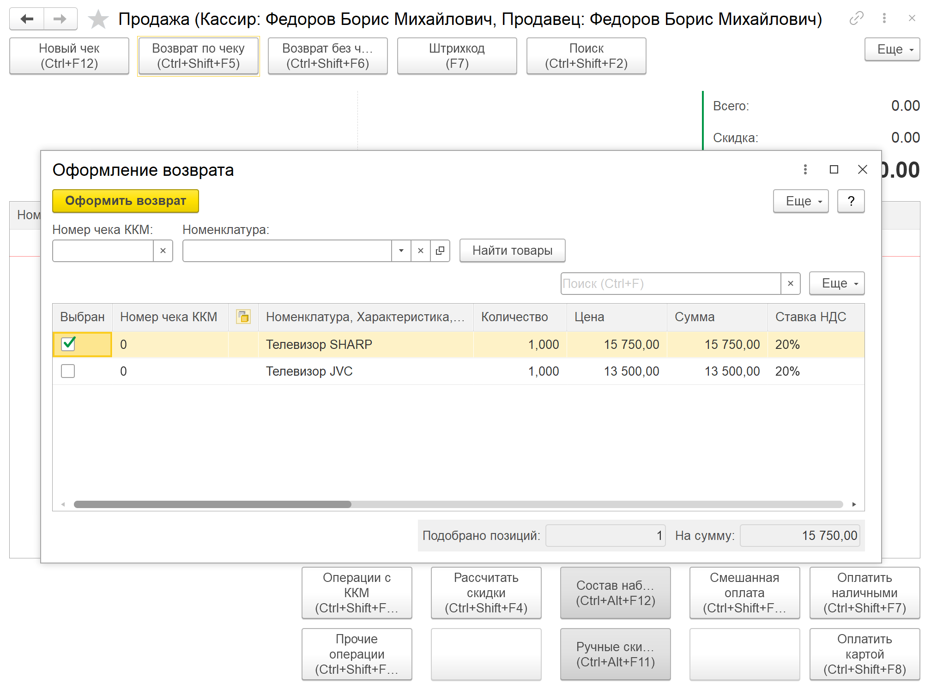Expand the Номенклатура dropdown list
931x689 pixels.
pos(401,251)
